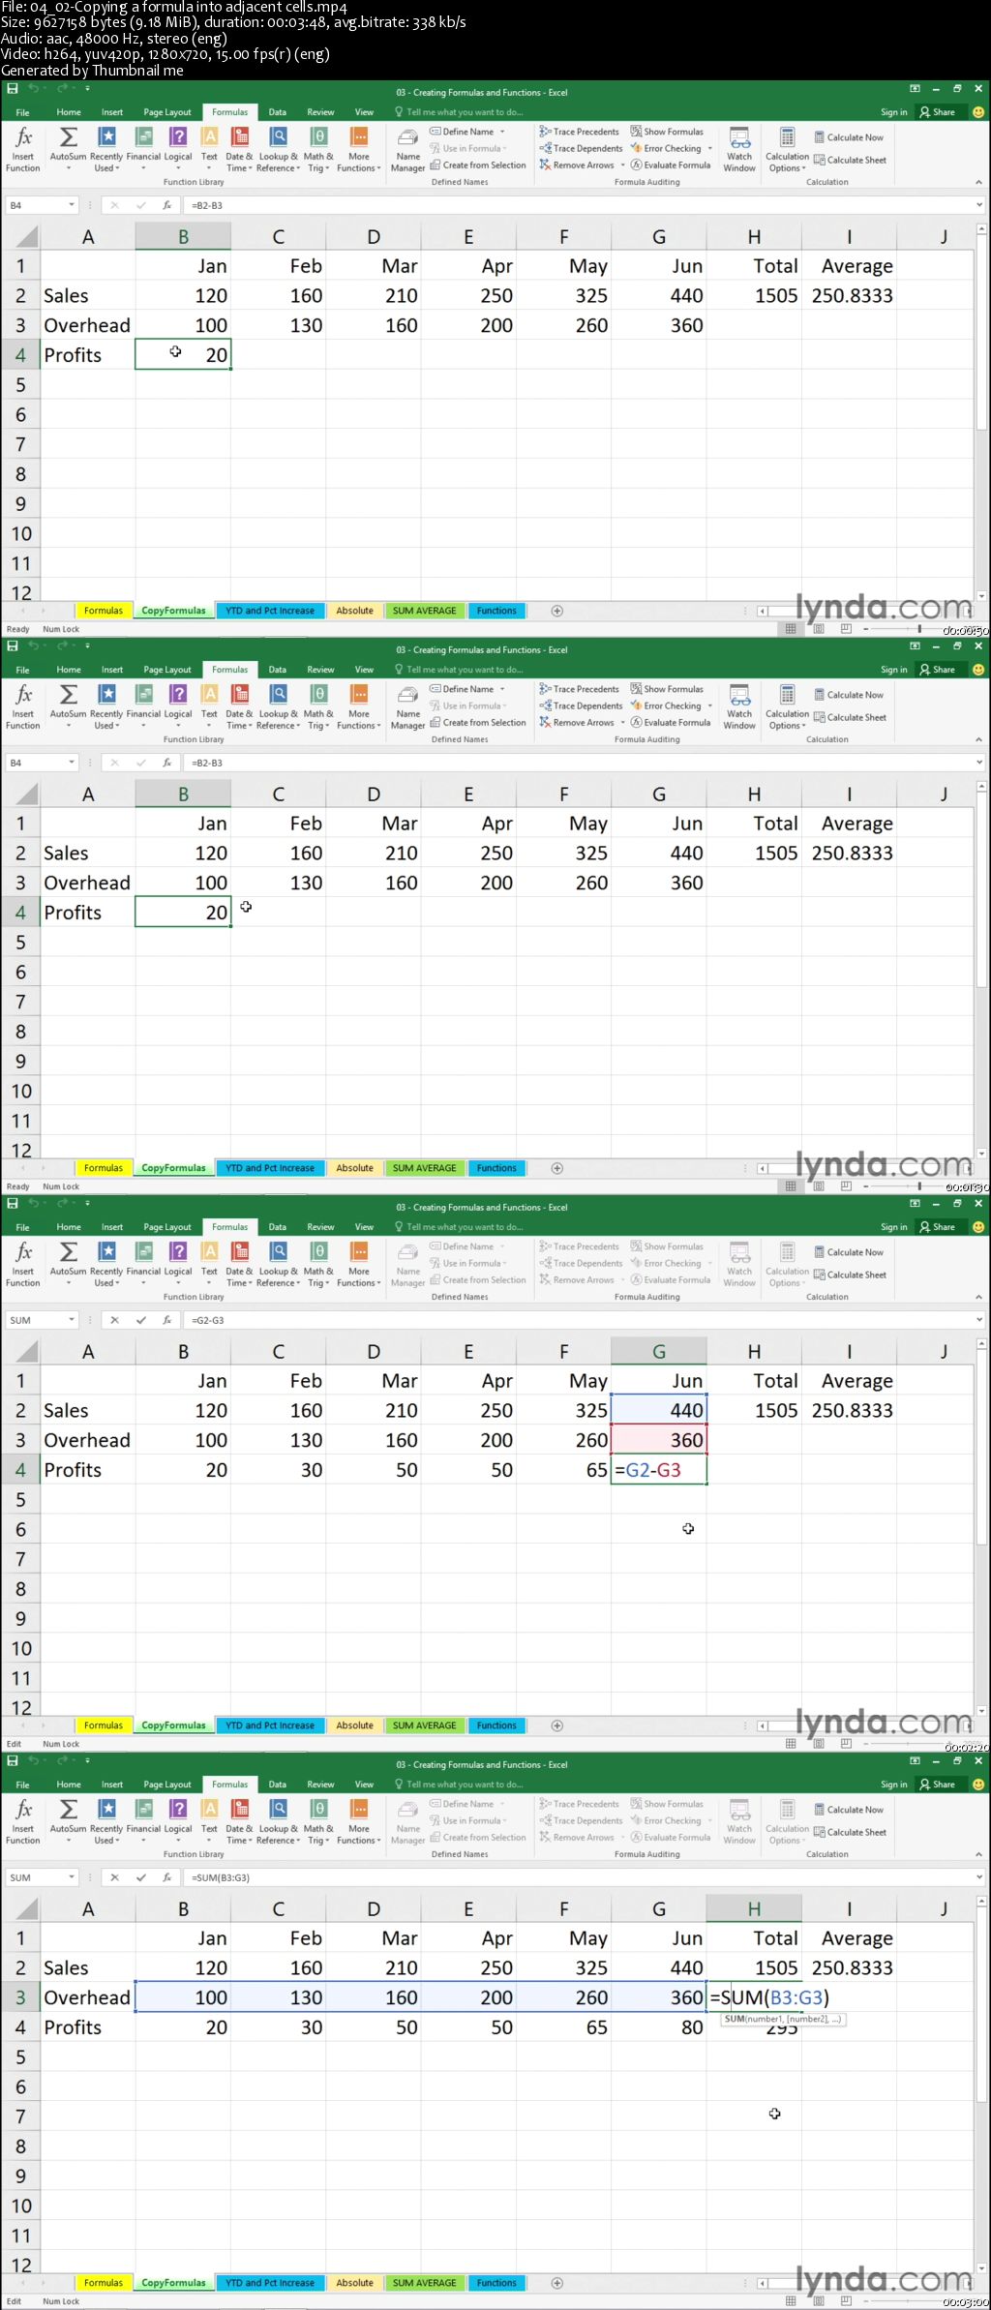Click Trace Dependents in second frame
The height and width of the screenshot is (2310, 991).
(x=581, y=705)
